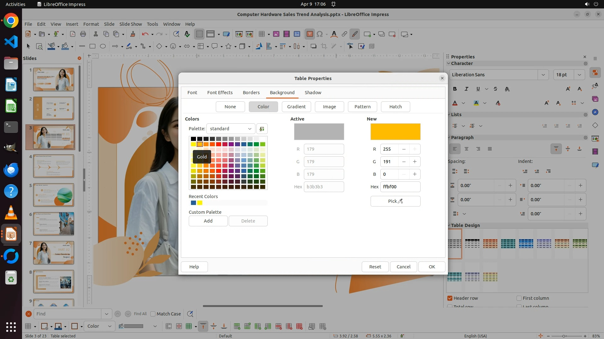Screen dimensions: 604x339
Task: Click the Bold icon in Character panel
Action: pyautogui.click(x=455, y=89)
